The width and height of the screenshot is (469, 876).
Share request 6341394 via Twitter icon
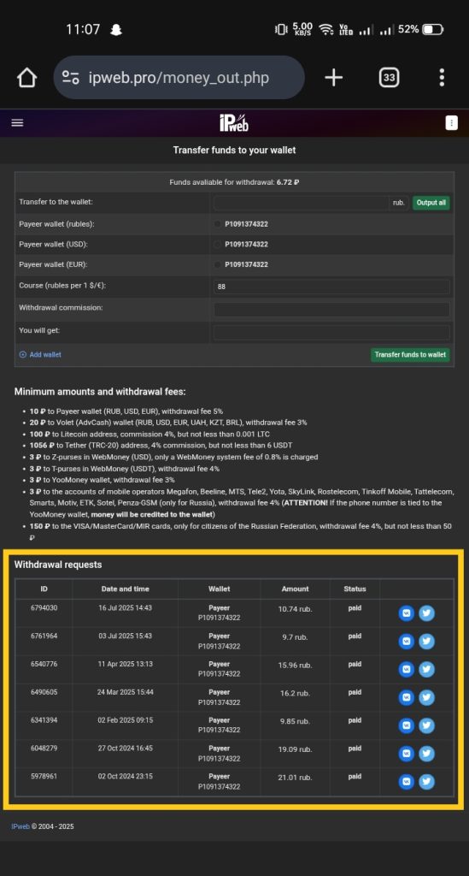point(426,725)
